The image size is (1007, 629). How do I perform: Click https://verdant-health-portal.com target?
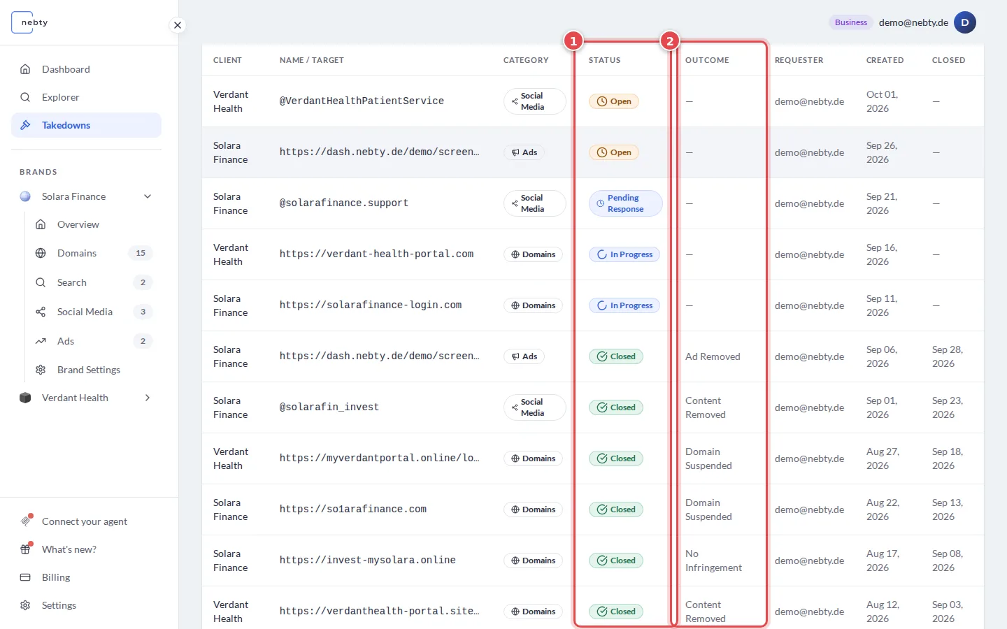376,254
